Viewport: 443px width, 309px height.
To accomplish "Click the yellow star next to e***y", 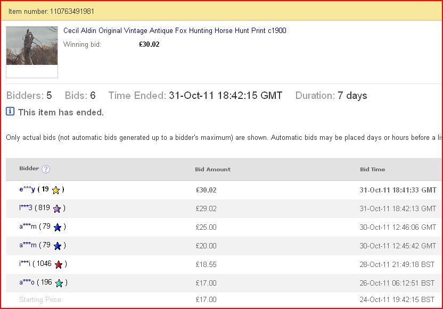I will pyautogui.click(x=56, y=190).
